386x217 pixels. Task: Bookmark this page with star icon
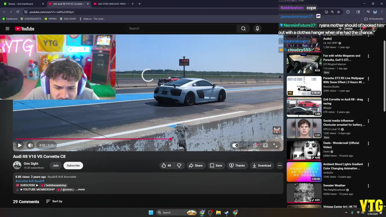click(x=339, y=12)
